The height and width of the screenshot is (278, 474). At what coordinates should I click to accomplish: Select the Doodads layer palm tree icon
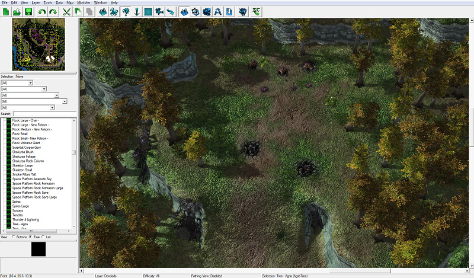[125, 12]
